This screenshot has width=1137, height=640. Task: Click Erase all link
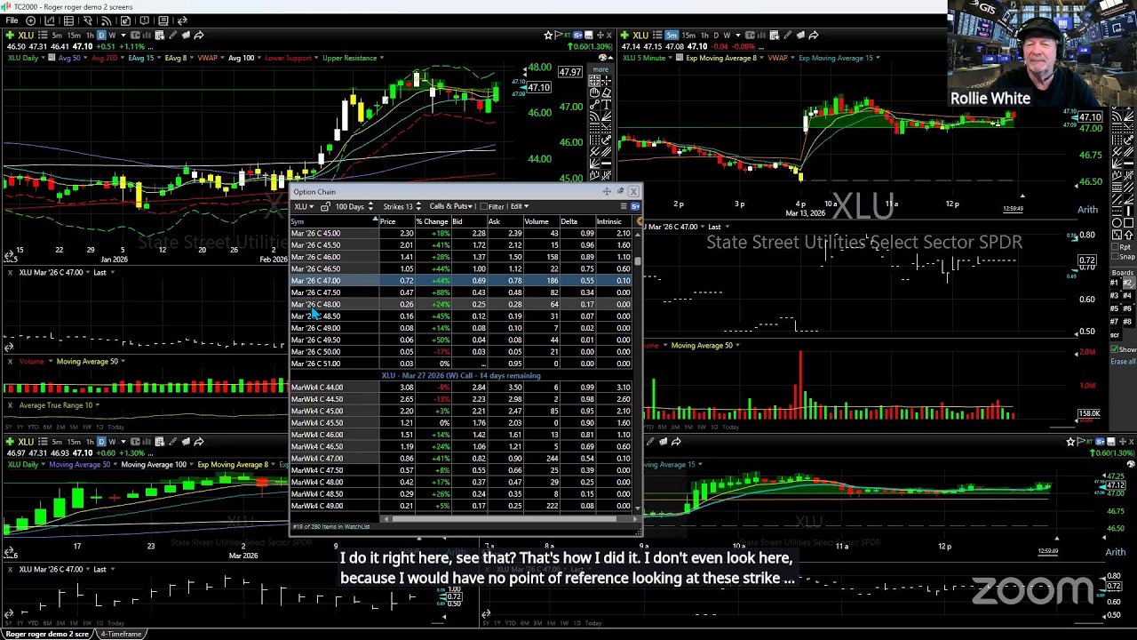pos(1123,361)
